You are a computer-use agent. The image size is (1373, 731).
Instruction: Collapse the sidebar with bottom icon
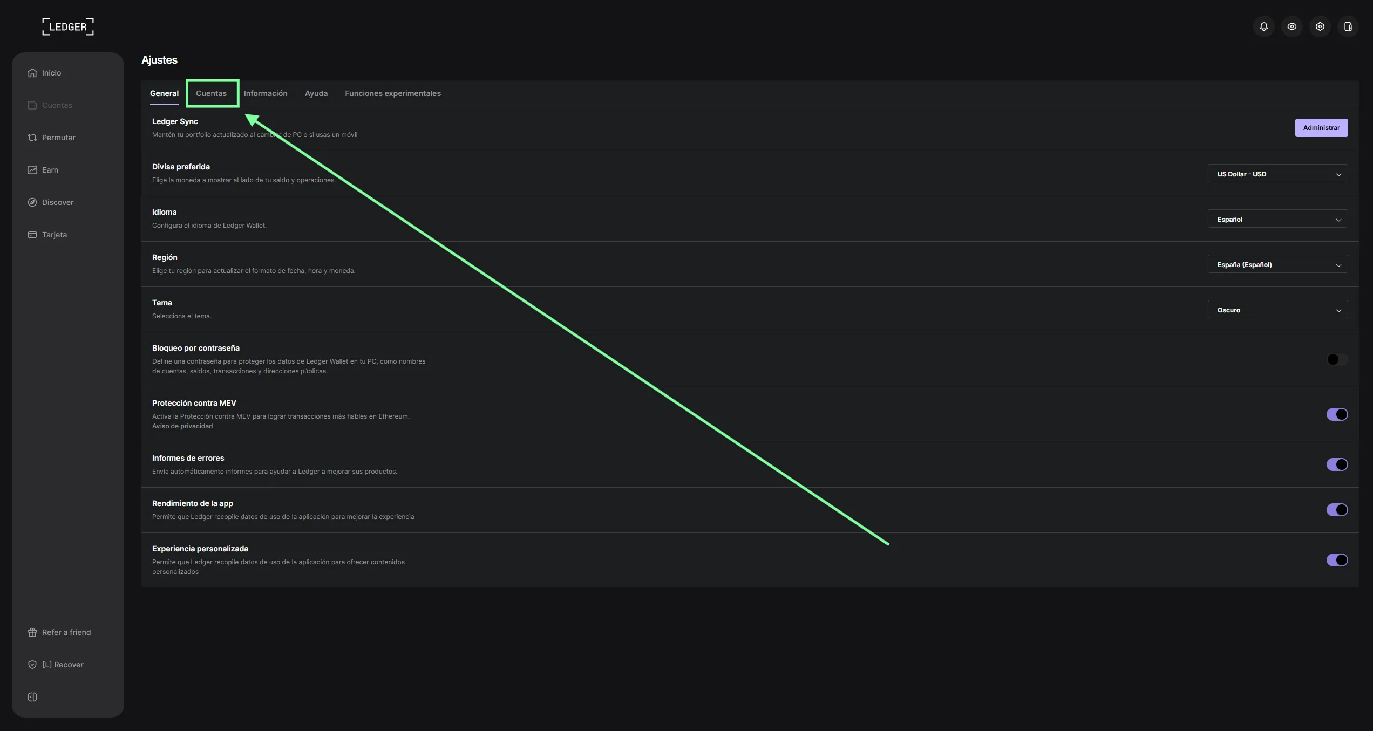pos(32,697)
